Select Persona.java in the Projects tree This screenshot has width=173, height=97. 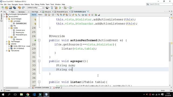20,32
